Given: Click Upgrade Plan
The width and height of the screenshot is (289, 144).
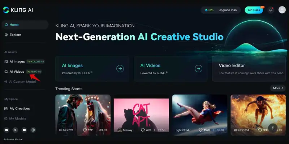Looking at the screenshot, I should pyautogui.click(x=228, y=10).
